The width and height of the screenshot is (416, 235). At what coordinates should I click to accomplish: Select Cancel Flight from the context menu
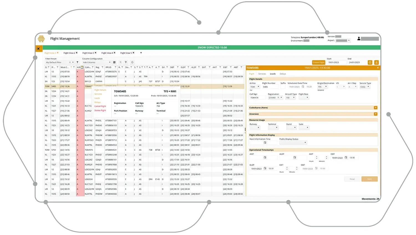(x=100, y=106)
